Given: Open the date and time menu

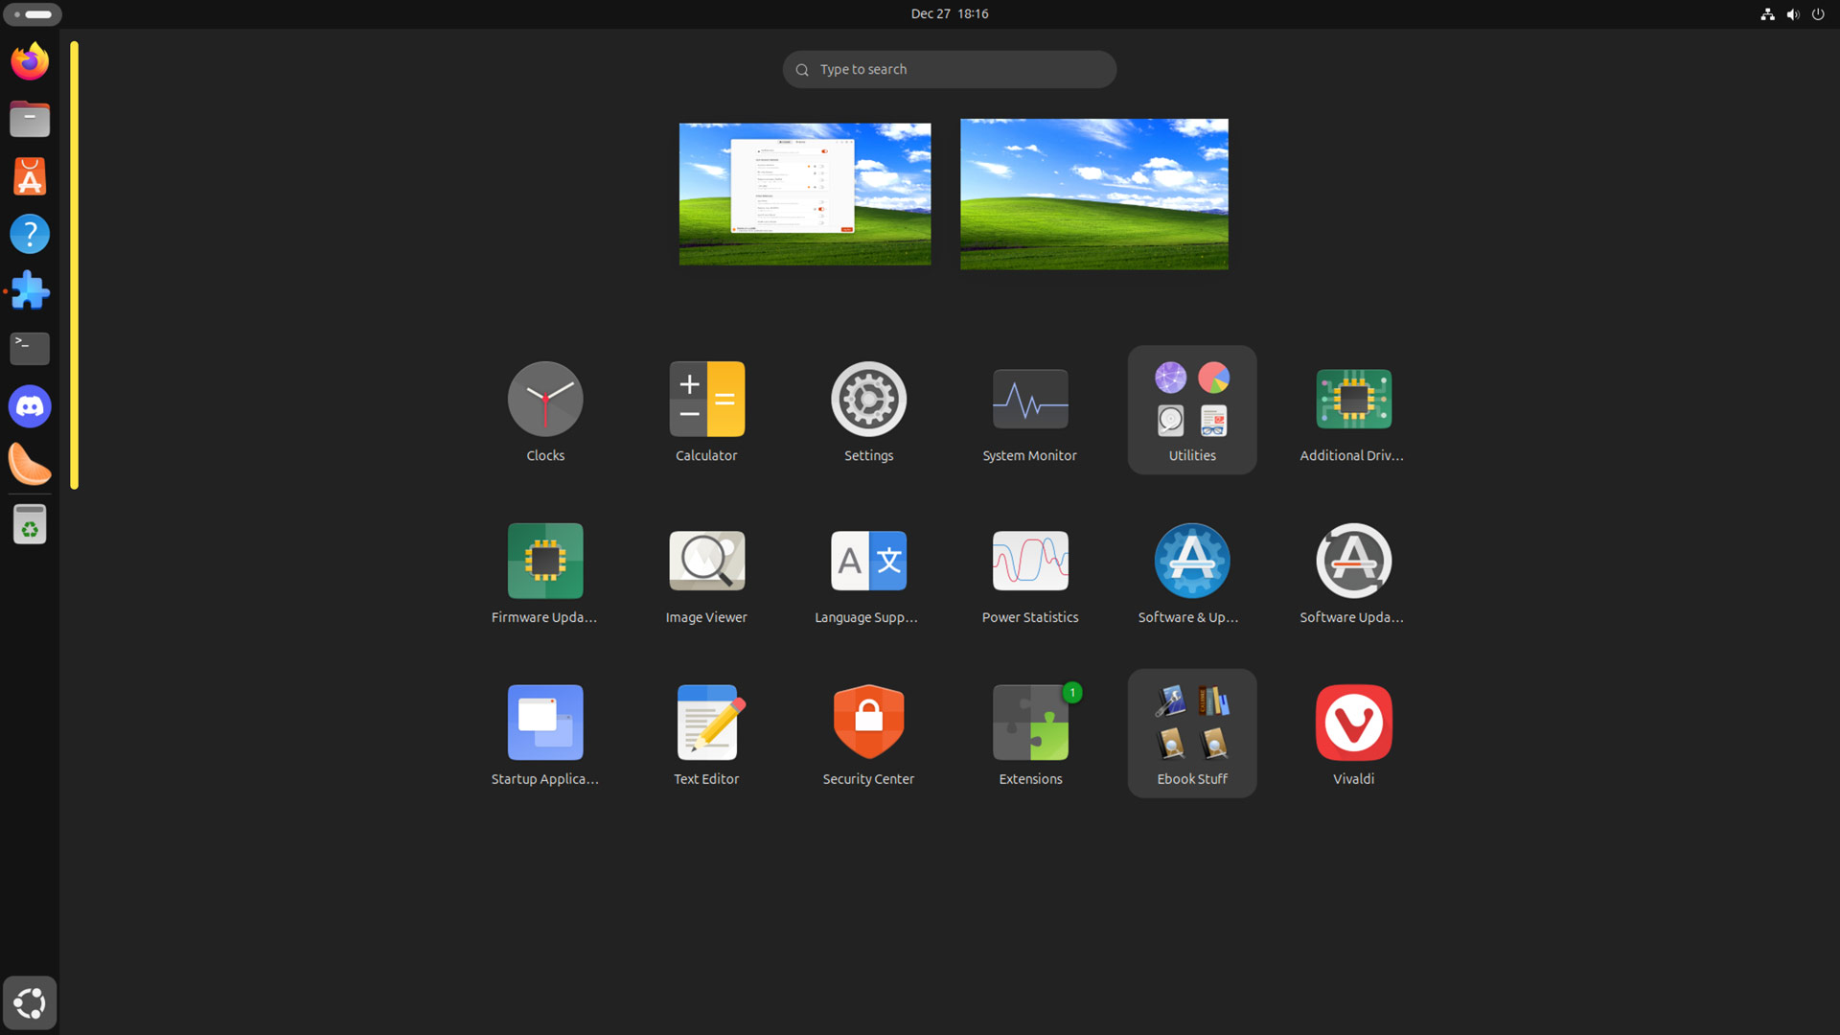Looking at the screenshot, I should coord(950,14).
